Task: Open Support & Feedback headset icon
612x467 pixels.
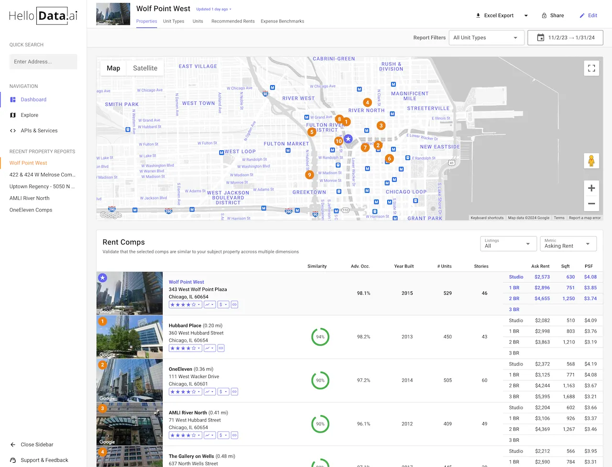Action: point(13,460)
